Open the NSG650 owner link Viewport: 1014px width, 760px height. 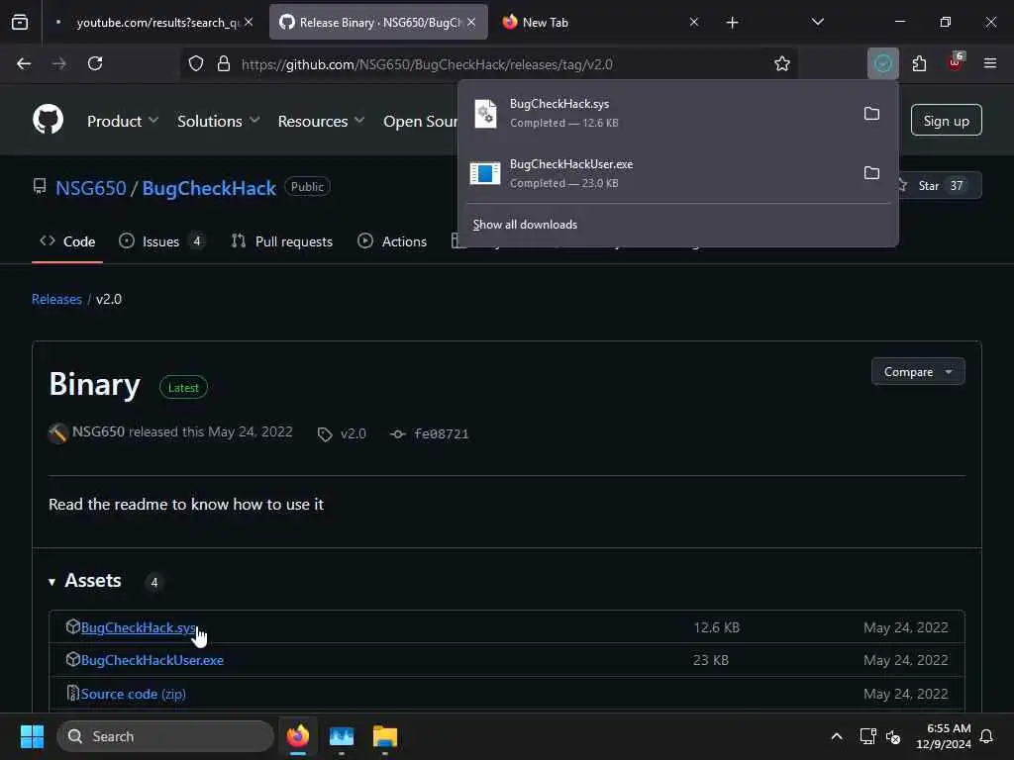90,188
